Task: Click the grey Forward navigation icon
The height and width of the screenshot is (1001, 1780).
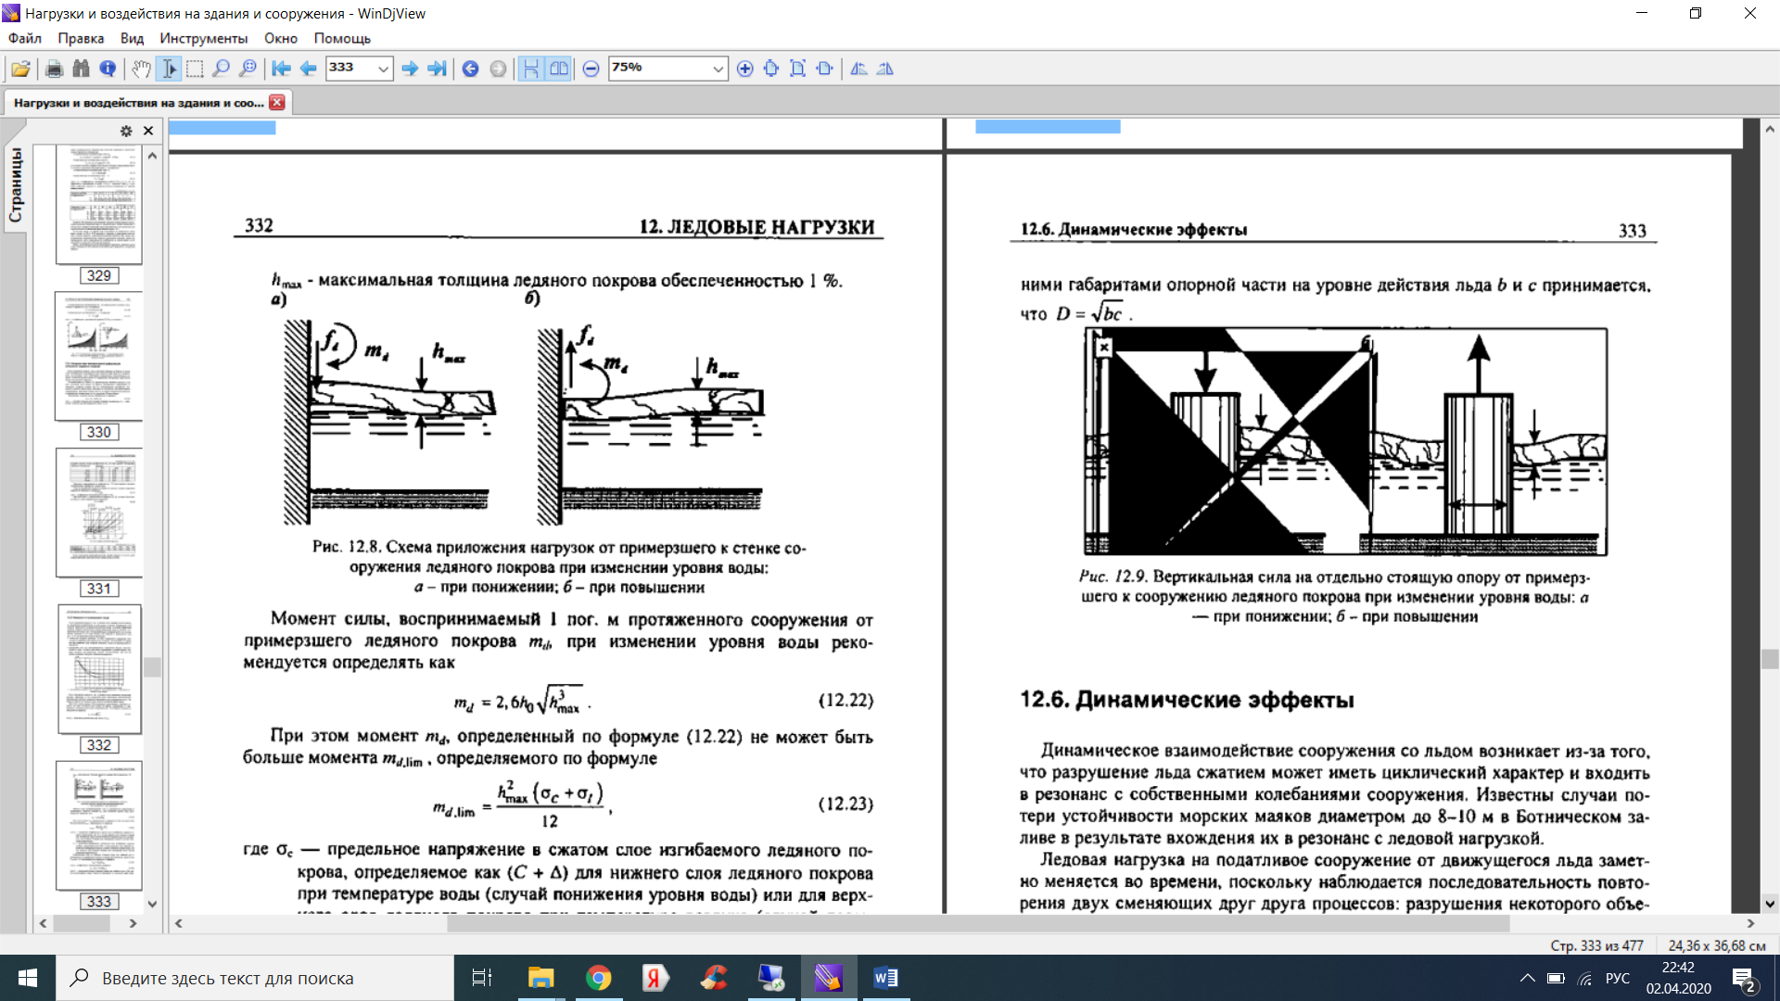Action: [498, 69]
